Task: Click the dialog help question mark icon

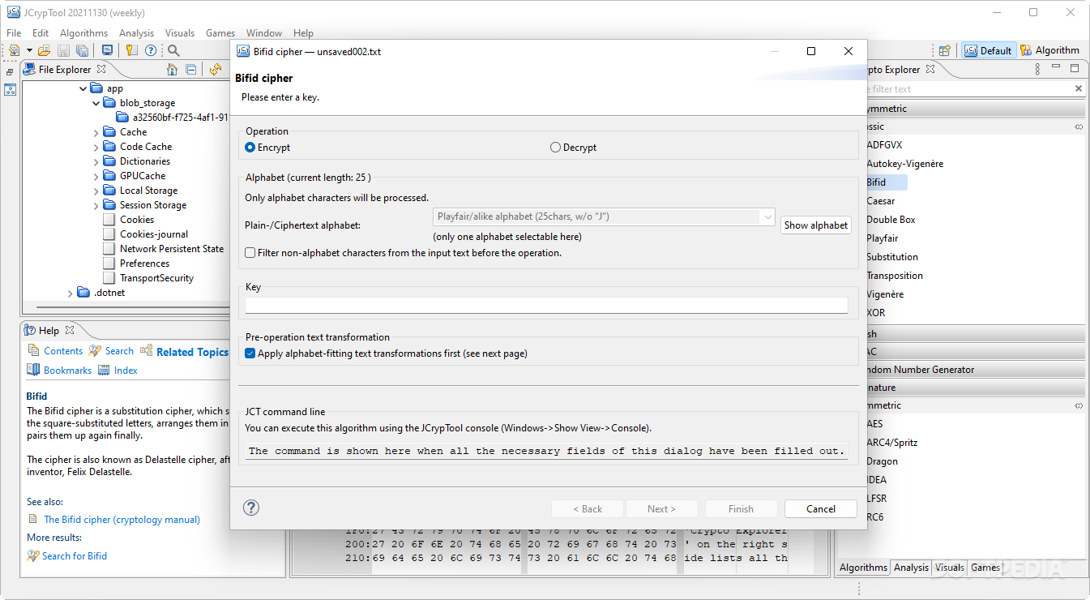Action: click(251, 508)
